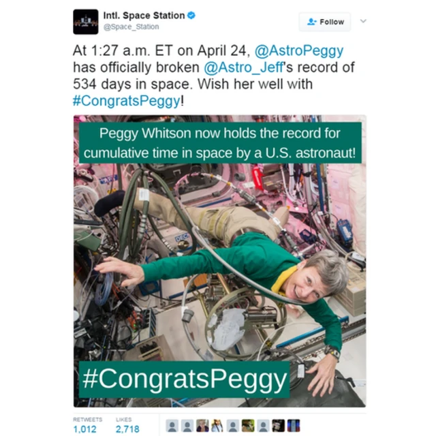The image size is (436, 436).
Task: Open the eighth liker's dark avatar
Action: pyautogui.click(x=278, y=426)
